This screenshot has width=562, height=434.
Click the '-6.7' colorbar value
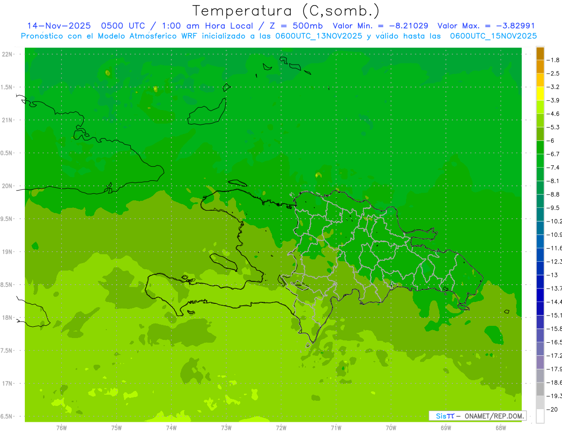pyautogui.click(x=554, y=154)
